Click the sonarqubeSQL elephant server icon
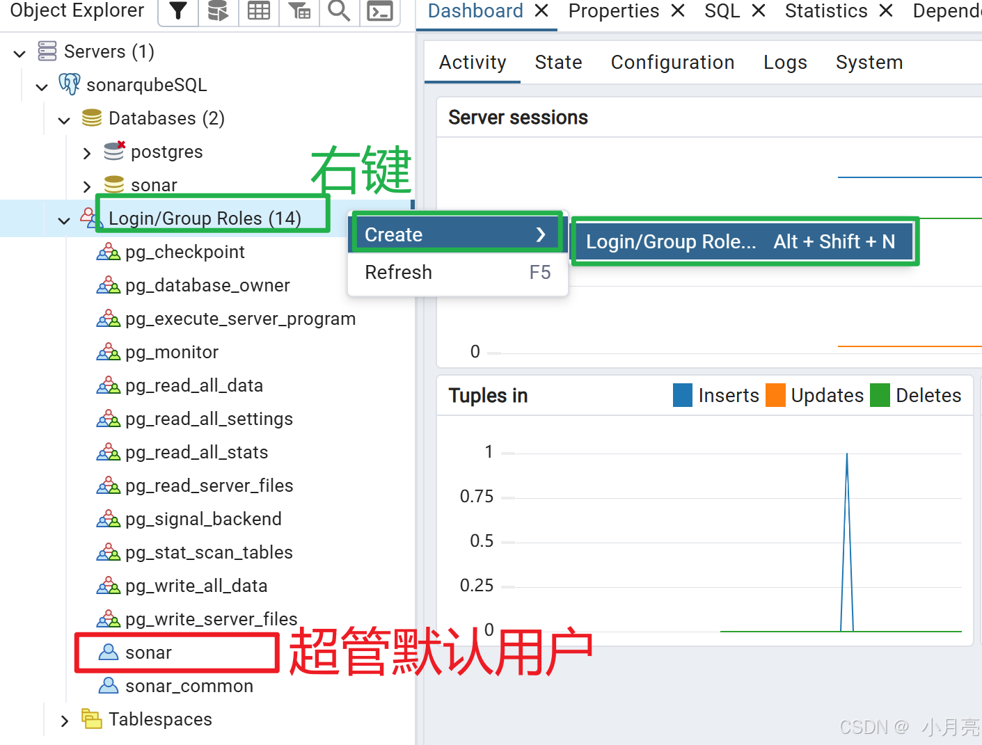Viewport: 982px width, 745px height. click(x=69, y=84)
